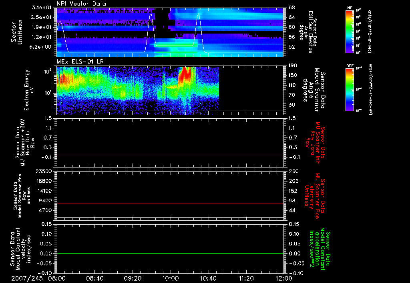Select the NF color bar gradient
The width and height of the screenshot is (410, 283).
coord(350,32)
